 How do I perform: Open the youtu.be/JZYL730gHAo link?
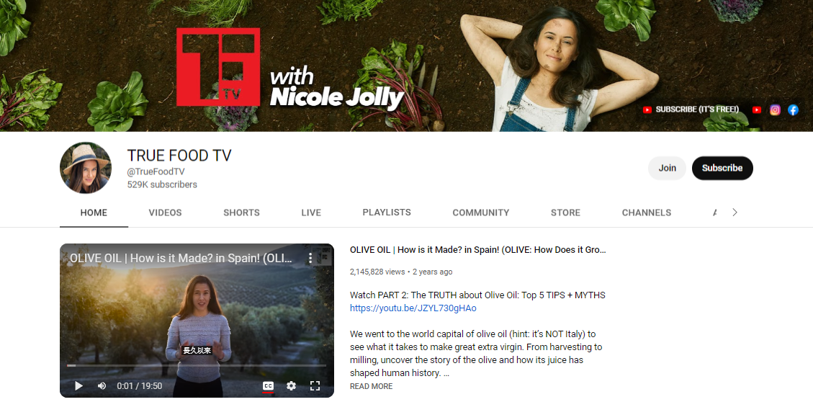coord(413,308)
